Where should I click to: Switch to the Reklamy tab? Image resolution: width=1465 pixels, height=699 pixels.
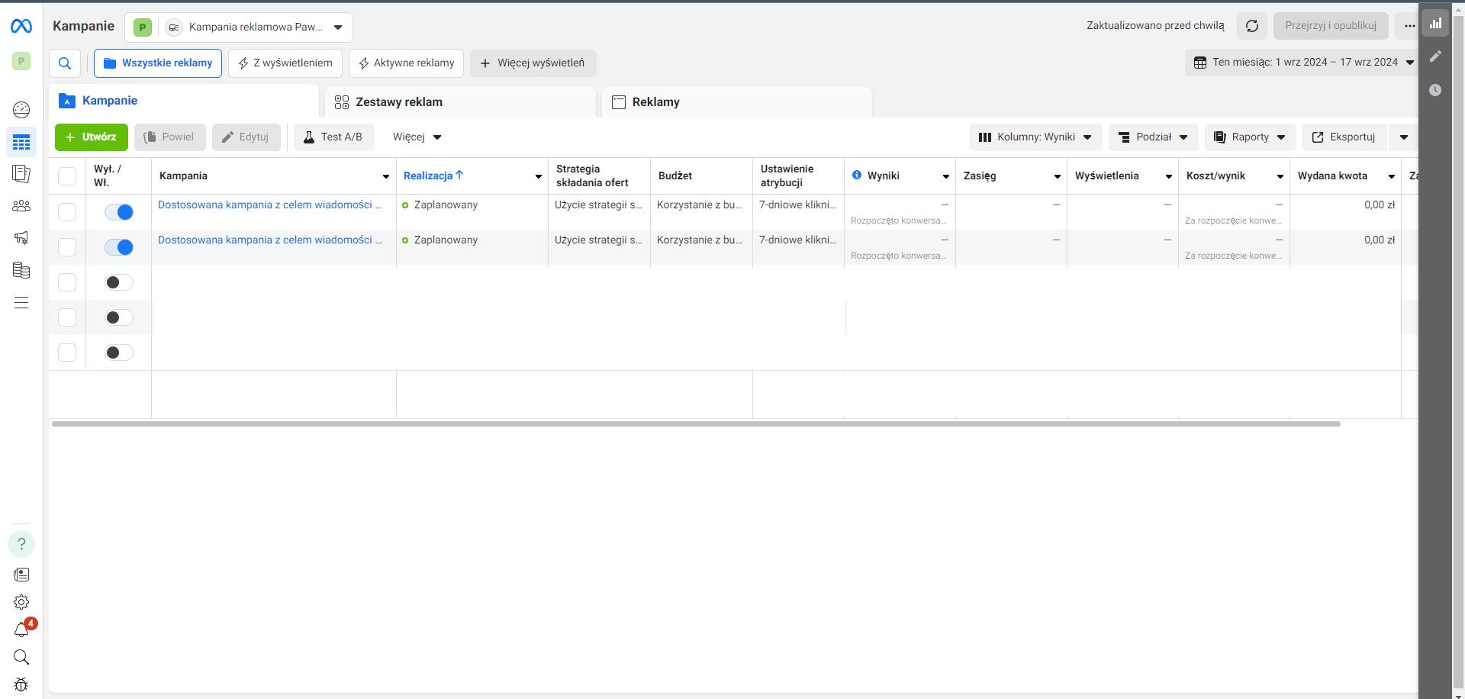point(737,102)
